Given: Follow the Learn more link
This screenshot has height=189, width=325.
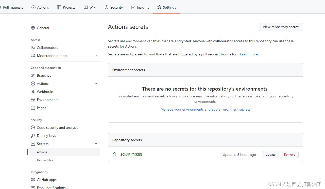Looking at the screenshot, I should click(x=249, y=54).
